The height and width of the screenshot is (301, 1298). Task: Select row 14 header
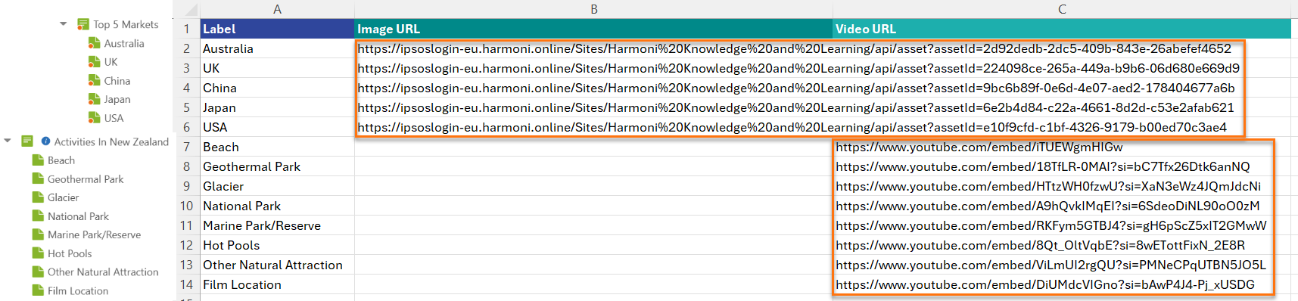[x=187, y=284]
